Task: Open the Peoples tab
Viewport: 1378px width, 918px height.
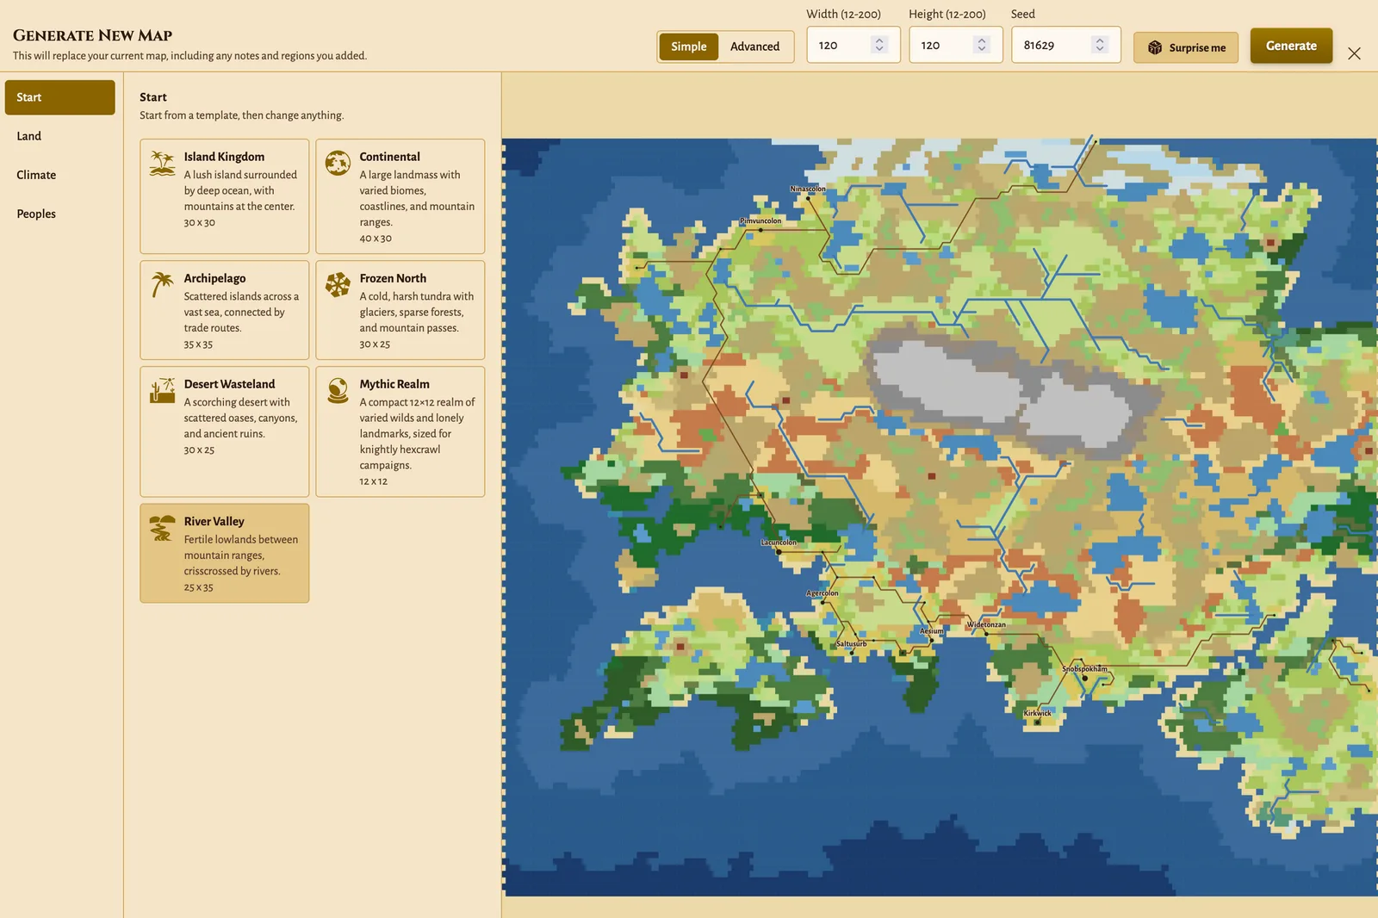Action: pyautogui.click(x=60, y=214)
